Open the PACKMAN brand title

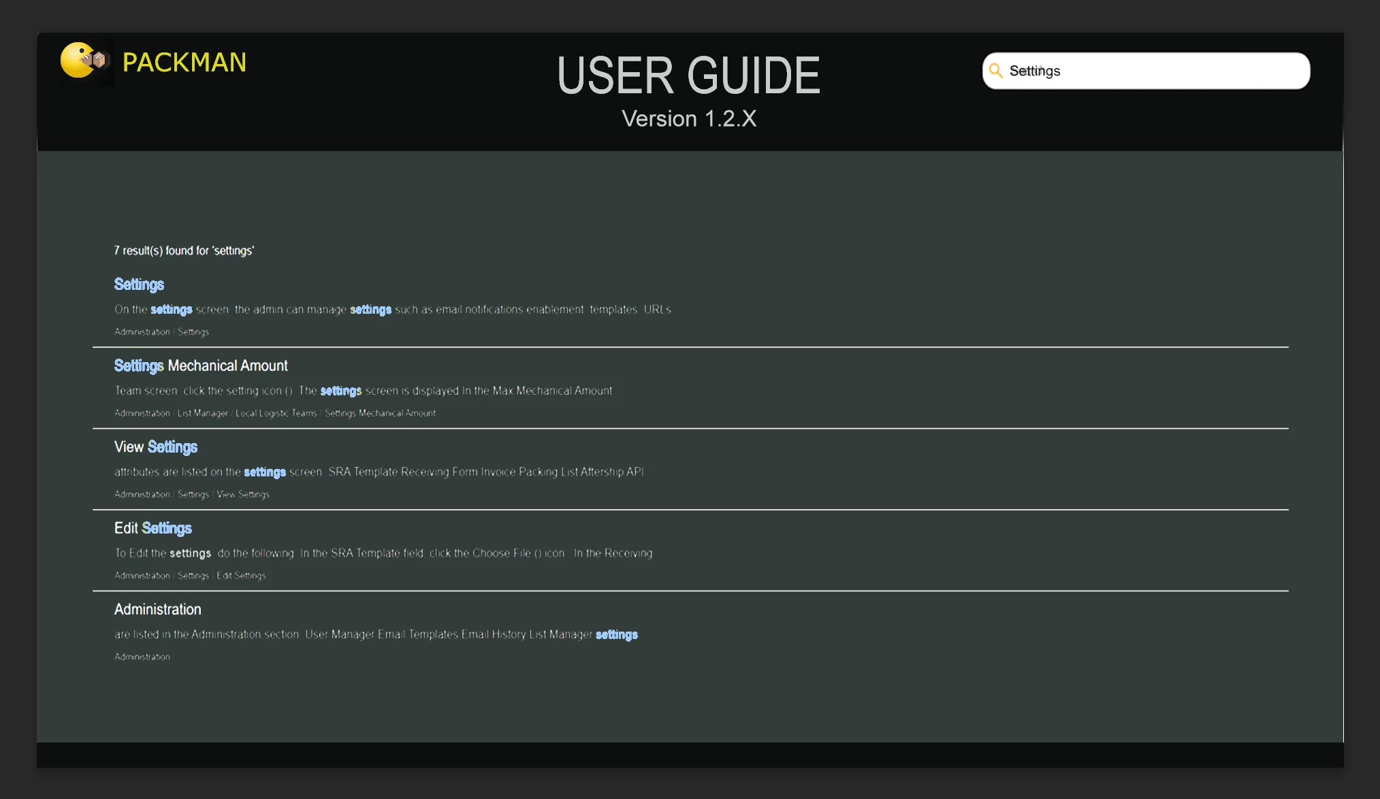tap(184, 63)
